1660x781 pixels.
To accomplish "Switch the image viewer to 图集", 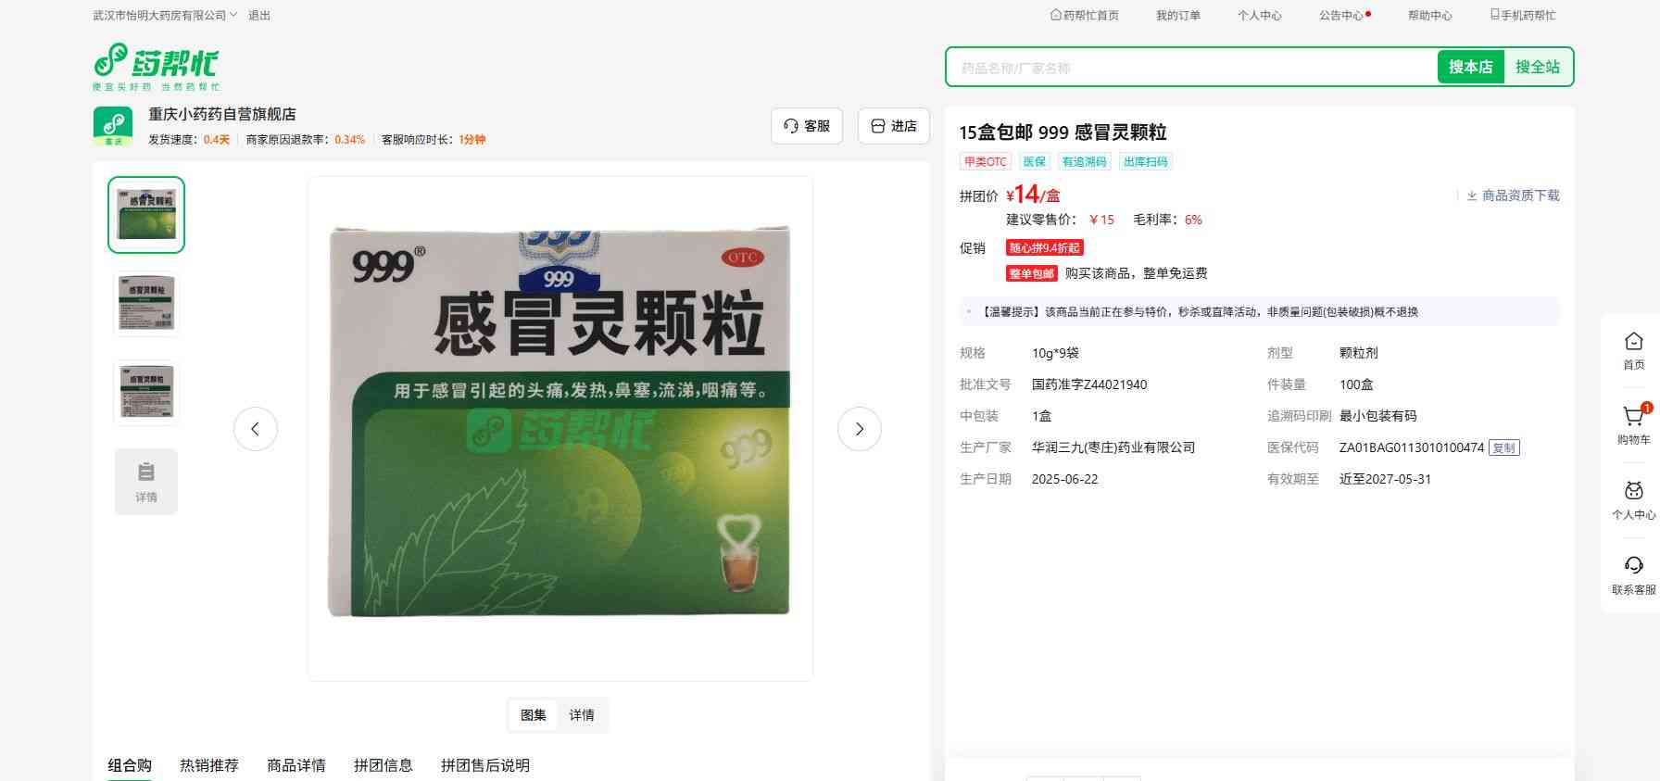I will 534,715.
